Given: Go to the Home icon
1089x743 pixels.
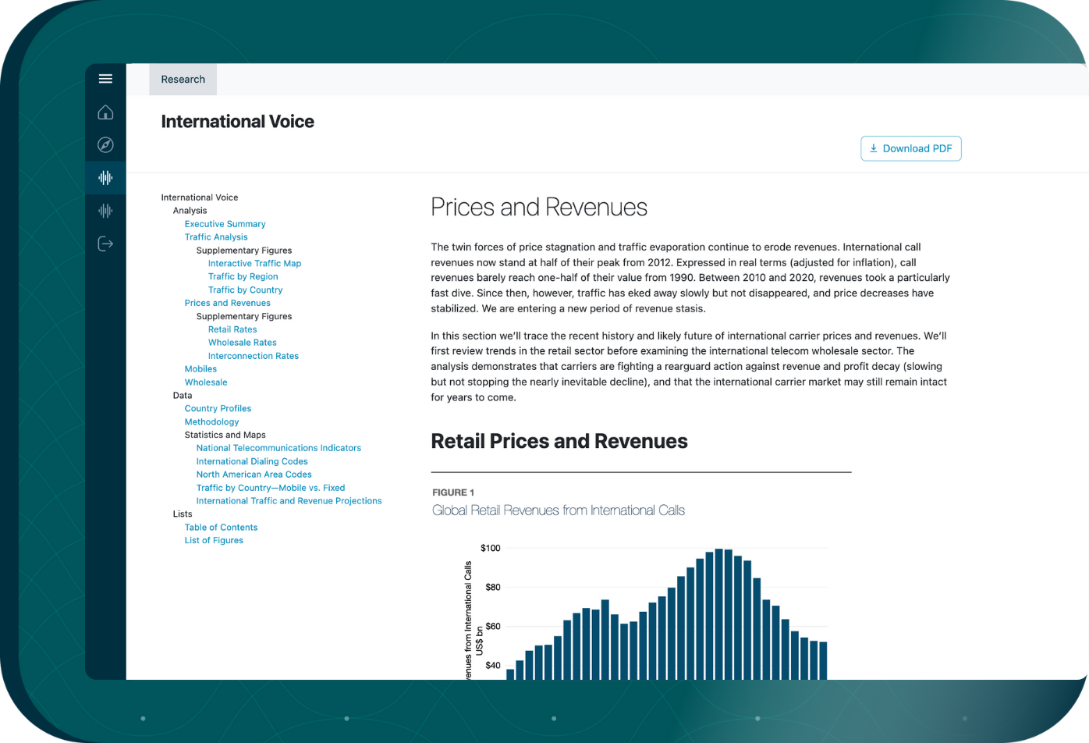Looking at the screenshot, I should (105, 112).
